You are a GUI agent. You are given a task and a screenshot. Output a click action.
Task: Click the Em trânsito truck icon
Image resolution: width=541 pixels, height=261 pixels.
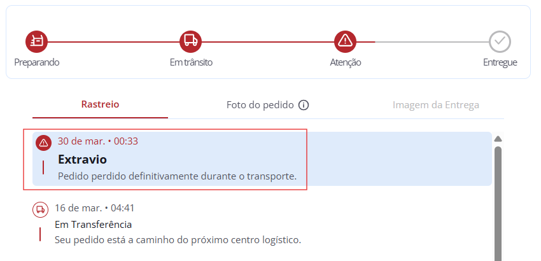tap(190, 41)
